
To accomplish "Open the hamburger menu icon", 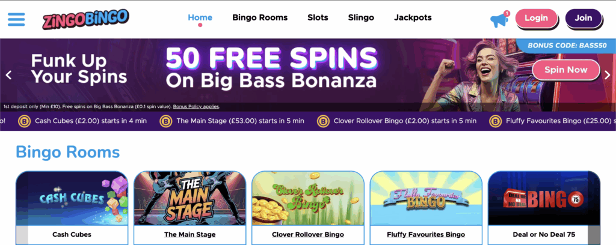I will click(16, 18).
